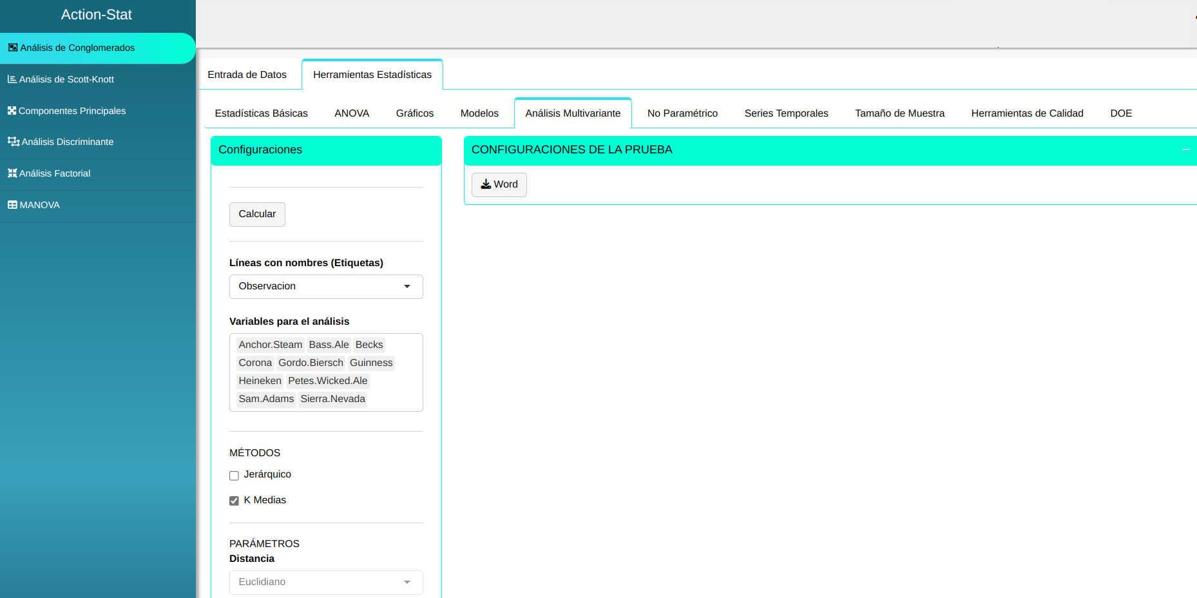Collapse the Configuraciones de la Prueba panel
1197x598 pixels.
1185,149
